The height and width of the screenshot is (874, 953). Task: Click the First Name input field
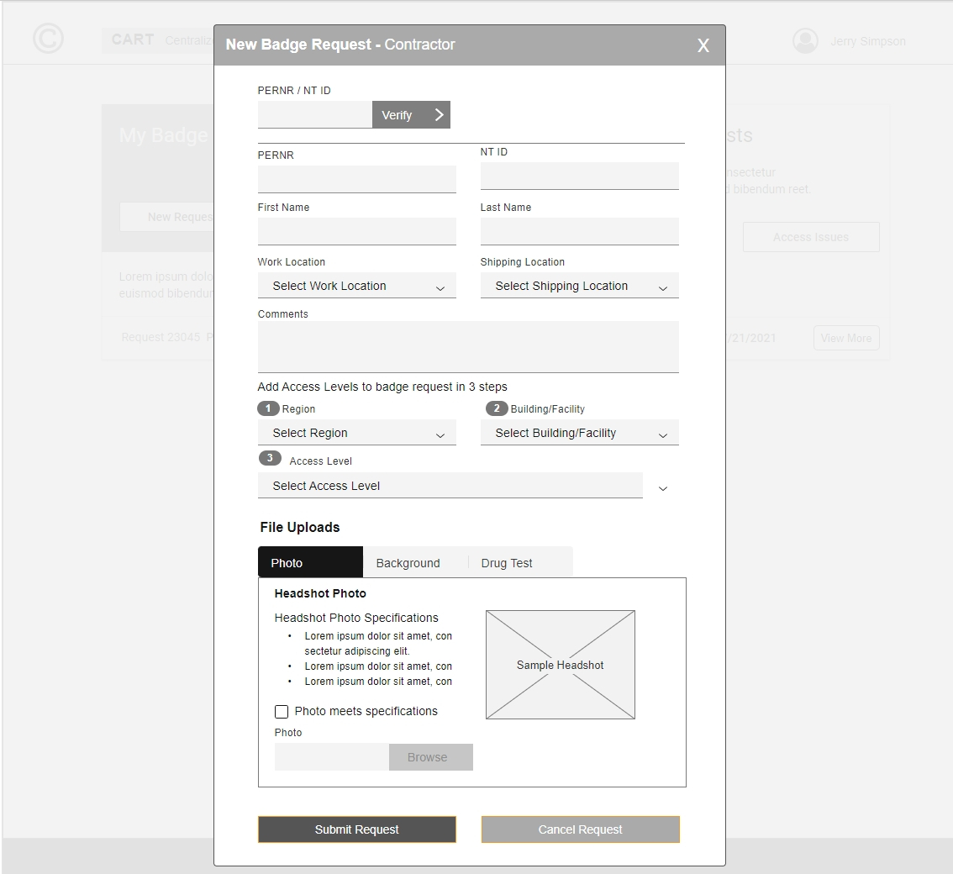click(356, 231)
